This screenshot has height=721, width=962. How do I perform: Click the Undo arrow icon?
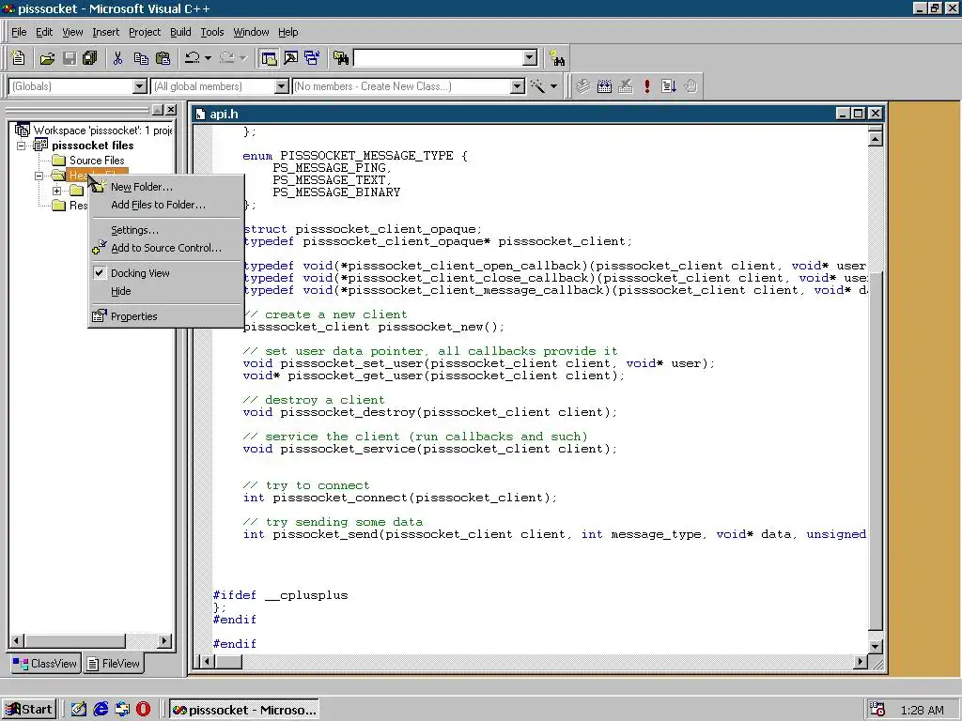coord(193,58)
